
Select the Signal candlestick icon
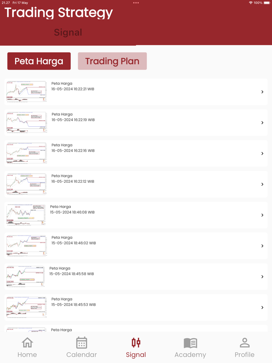point(136,343)
